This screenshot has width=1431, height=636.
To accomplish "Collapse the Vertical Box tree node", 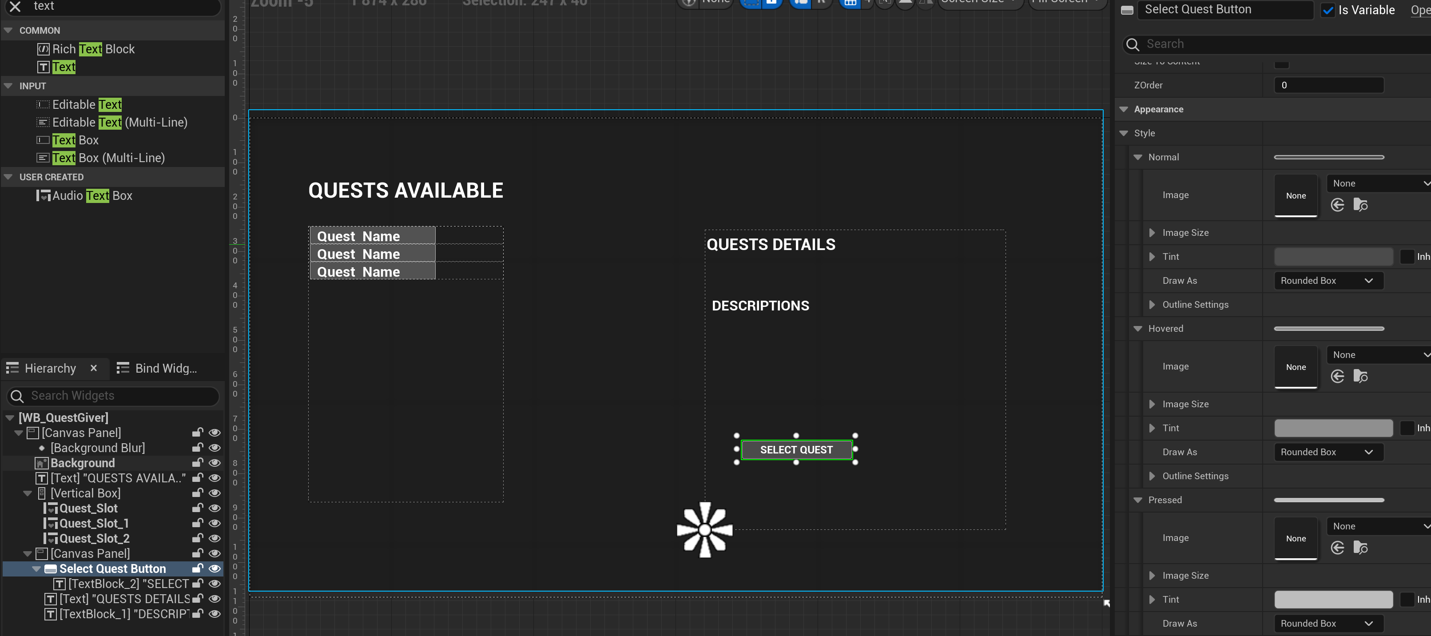I will click(27, 493).
